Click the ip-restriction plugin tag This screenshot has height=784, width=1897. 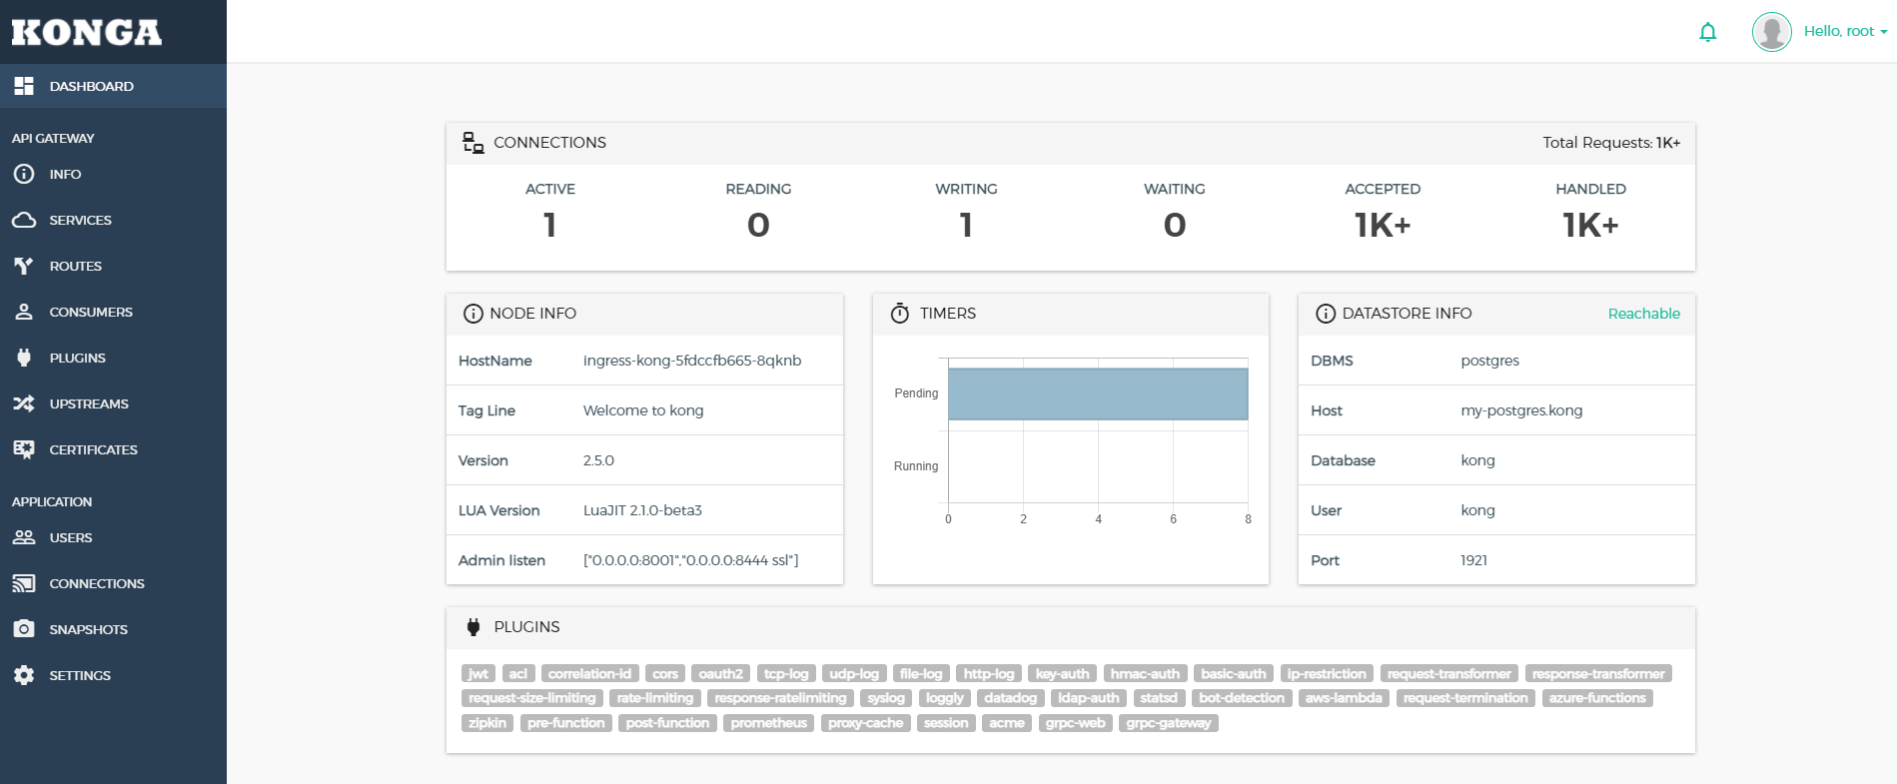click(x=1327, y=674)
